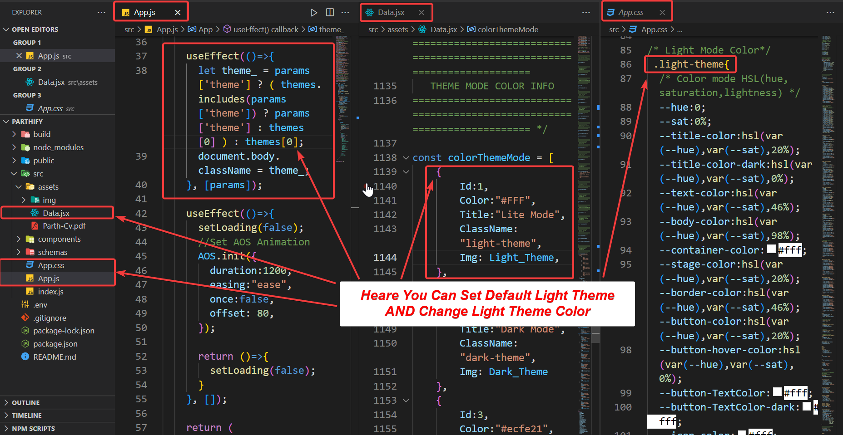Fold the colorThemeMode array at line 1138
843x435 pixels.
tap(406, 157)
